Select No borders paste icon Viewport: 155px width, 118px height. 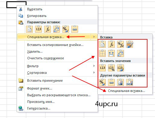[102, 53]
